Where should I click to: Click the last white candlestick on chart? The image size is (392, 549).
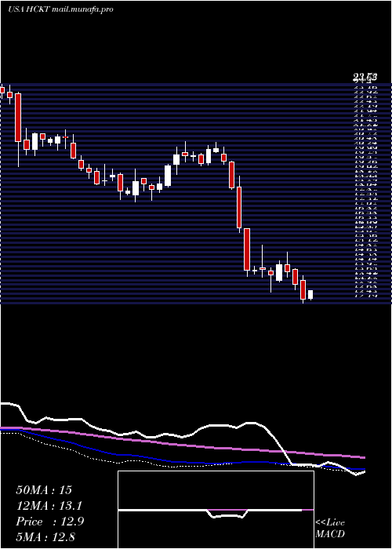click(x=310, y=294)
